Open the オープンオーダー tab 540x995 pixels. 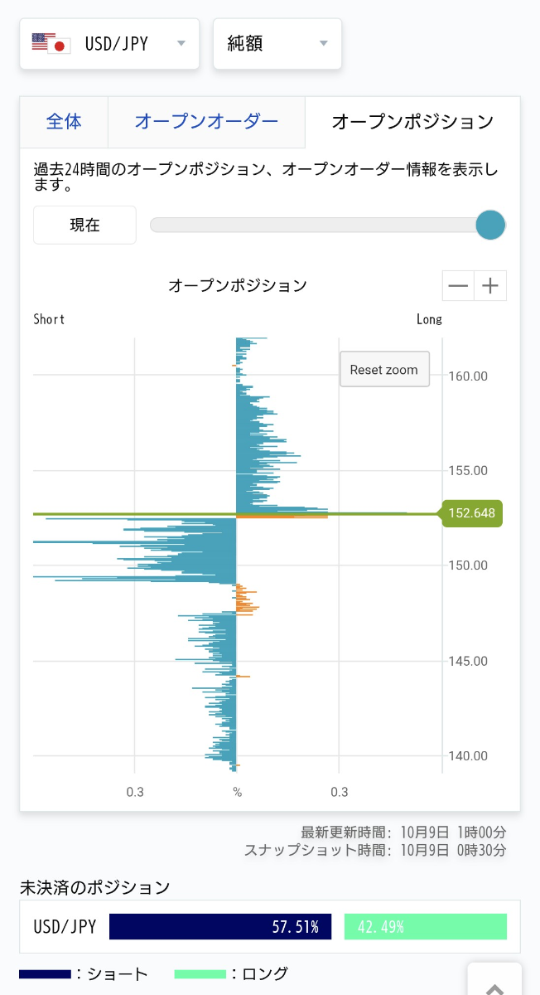tap(206, 122)
